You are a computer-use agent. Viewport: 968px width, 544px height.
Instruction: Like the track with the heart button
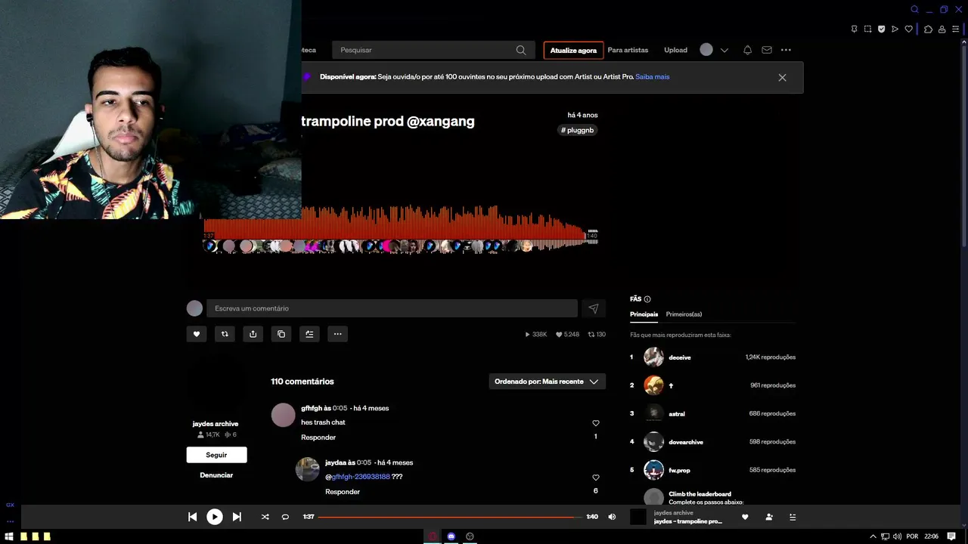[x=197, y=334]
